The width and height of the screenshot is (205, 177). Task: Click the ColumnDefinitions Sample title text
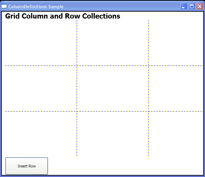point(36,7)
